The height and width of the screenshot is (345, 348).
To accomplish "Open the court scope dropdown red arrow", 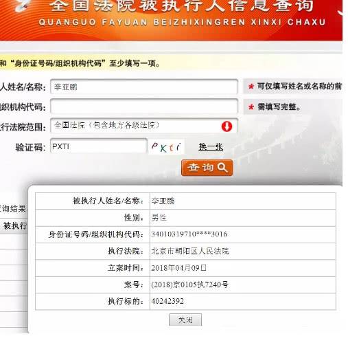I will click(x=227, y=126).
